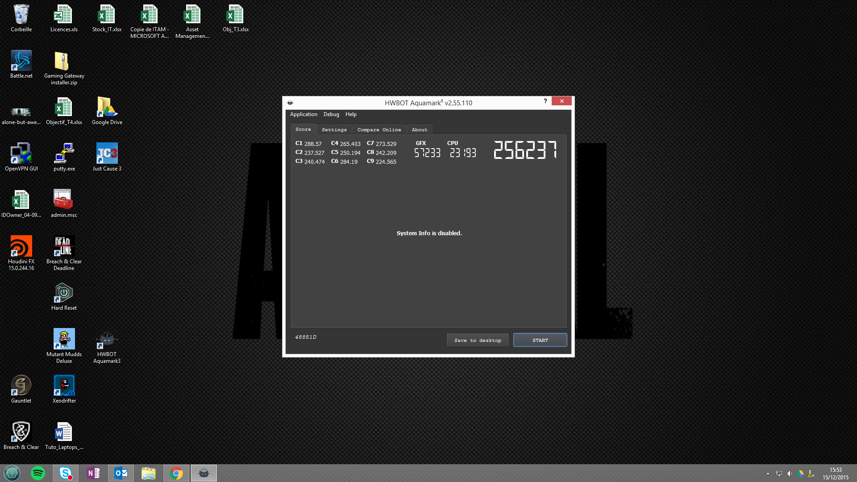This screenshot has width=857, height=482.
Task: Click the START benchmark button
Action: click(540, 340)
